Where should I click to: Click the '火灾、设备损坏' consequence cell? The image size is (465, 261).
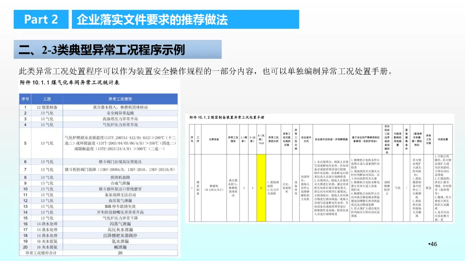point(286,188)
